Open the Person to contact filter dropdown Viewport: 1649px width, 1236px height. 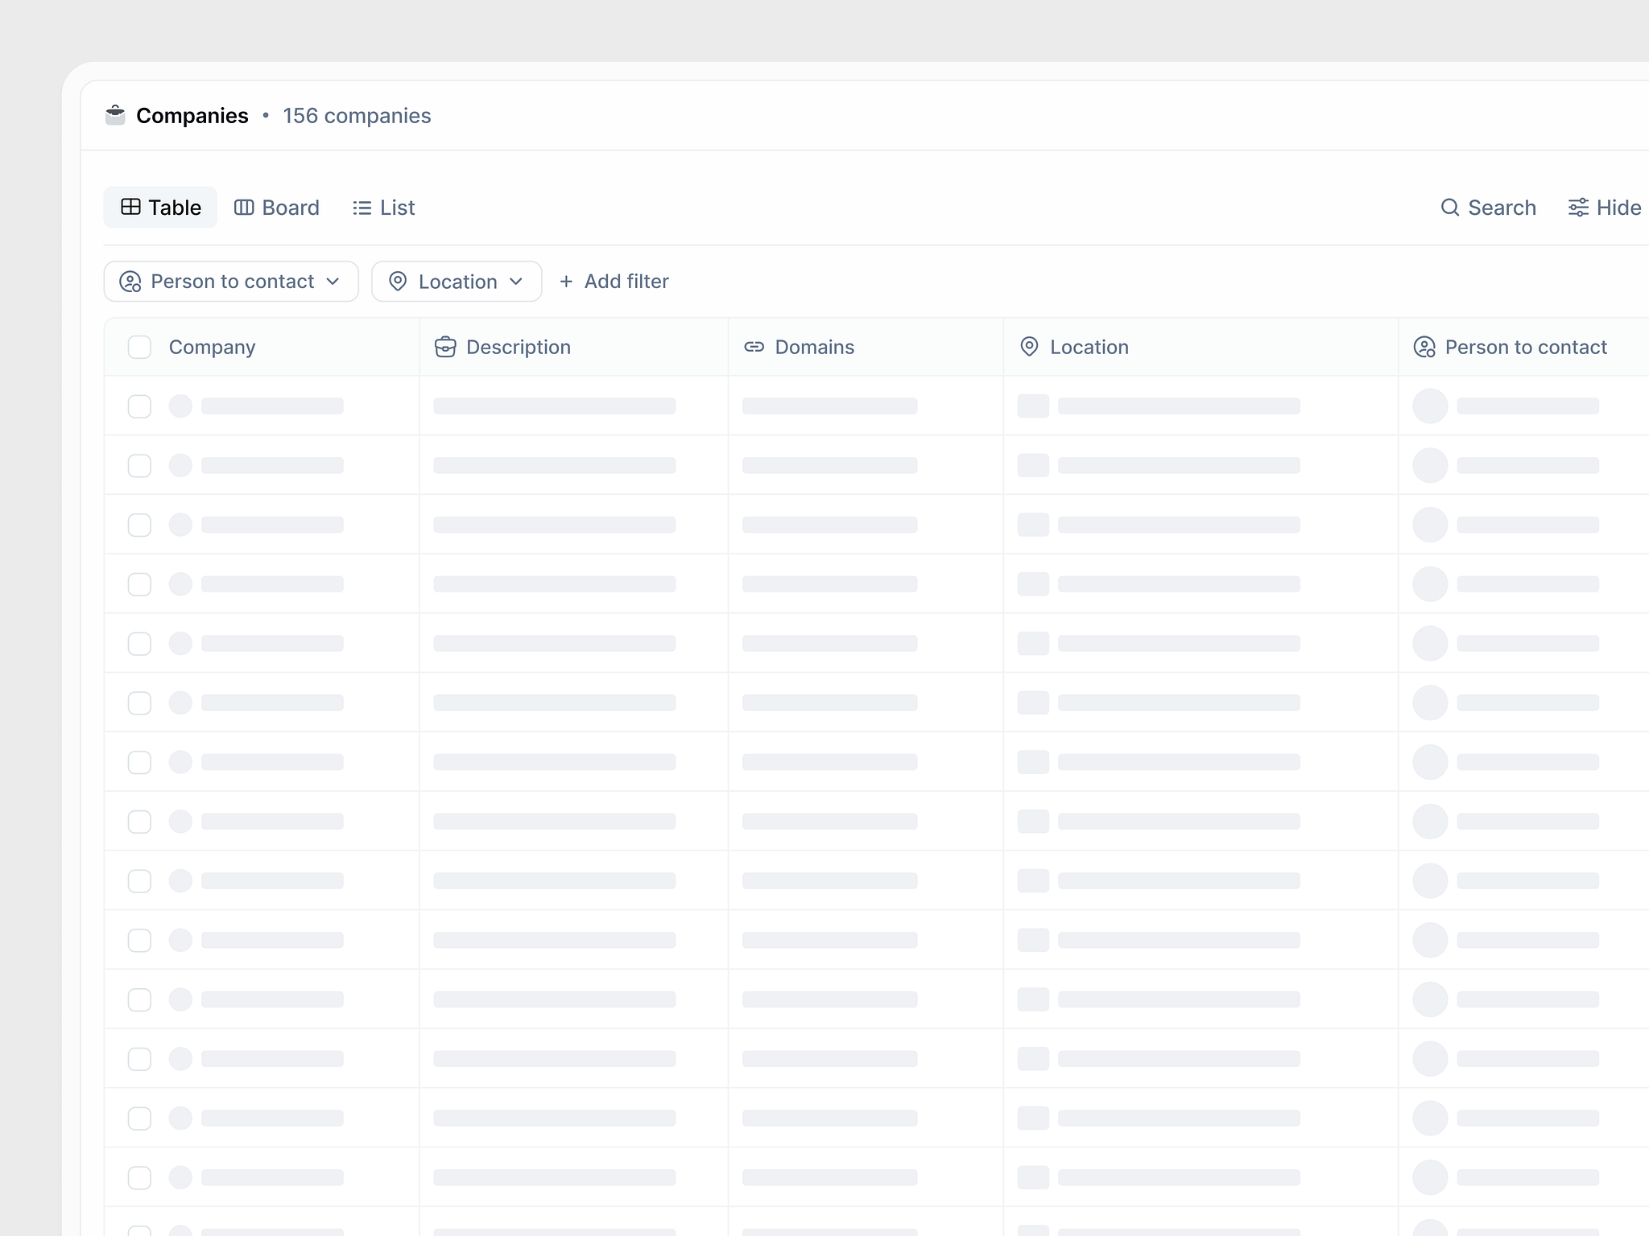pyautogui.click(x=231, y=281)
